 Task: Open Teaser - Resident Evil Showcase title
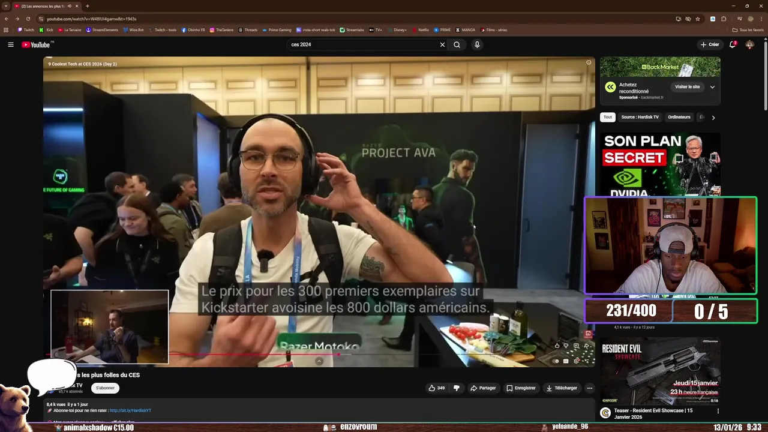tap(653, 413)
